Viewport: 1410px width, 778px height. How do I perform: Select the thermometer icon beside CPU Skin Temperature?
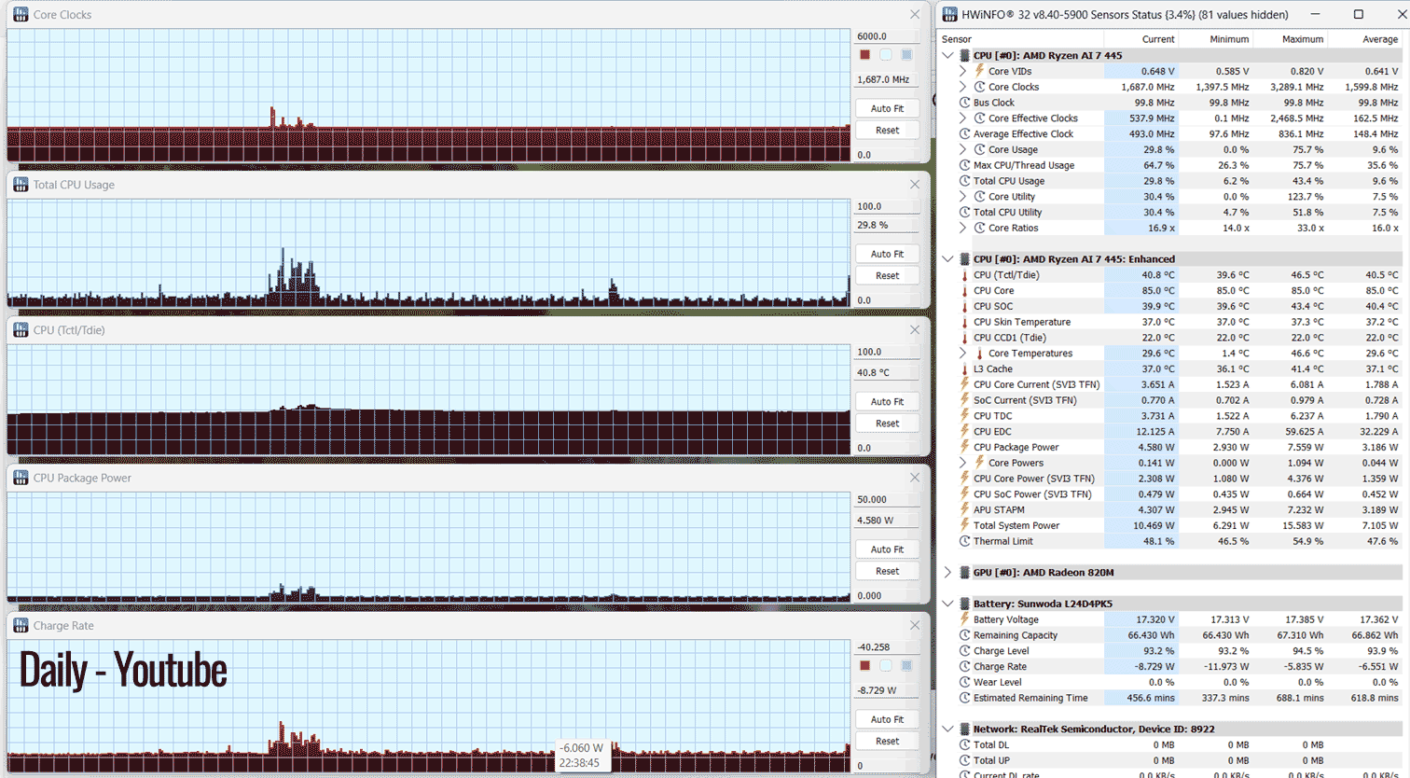point(965,322)
